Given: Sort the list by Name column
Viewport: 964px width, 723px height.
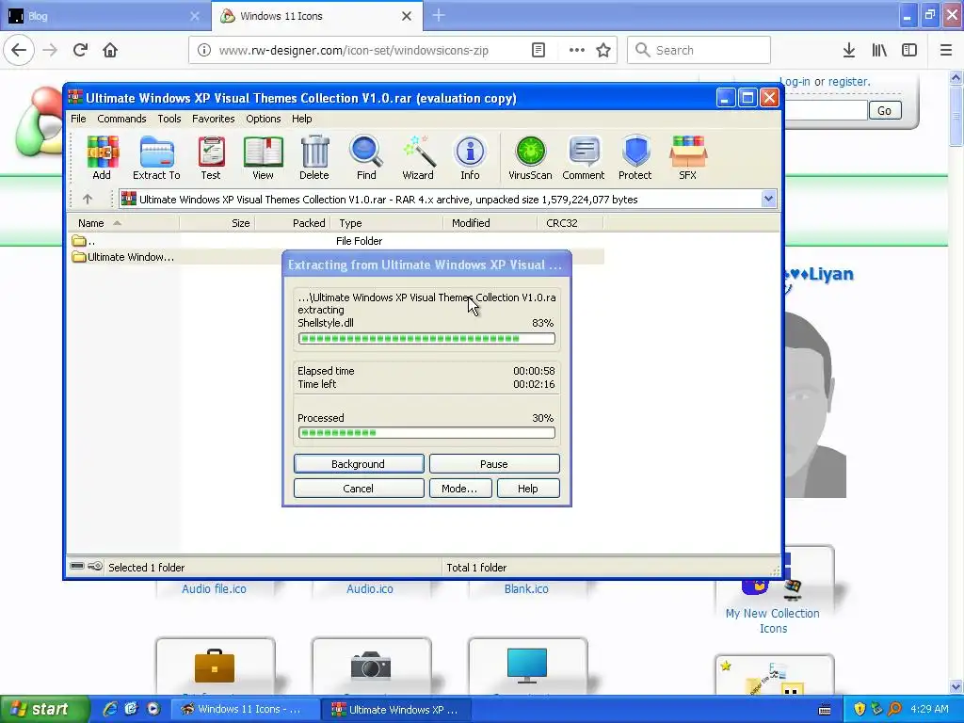Looking at the screenshot, I should [123, 223].
